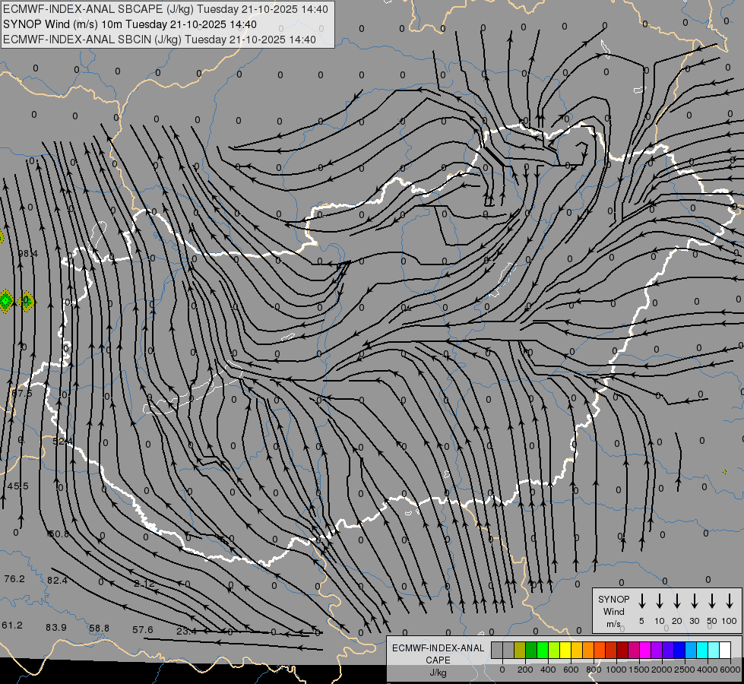
Task: Click the 67.5 value on the map
Action: pyautogui.click(x=22, y=394)
